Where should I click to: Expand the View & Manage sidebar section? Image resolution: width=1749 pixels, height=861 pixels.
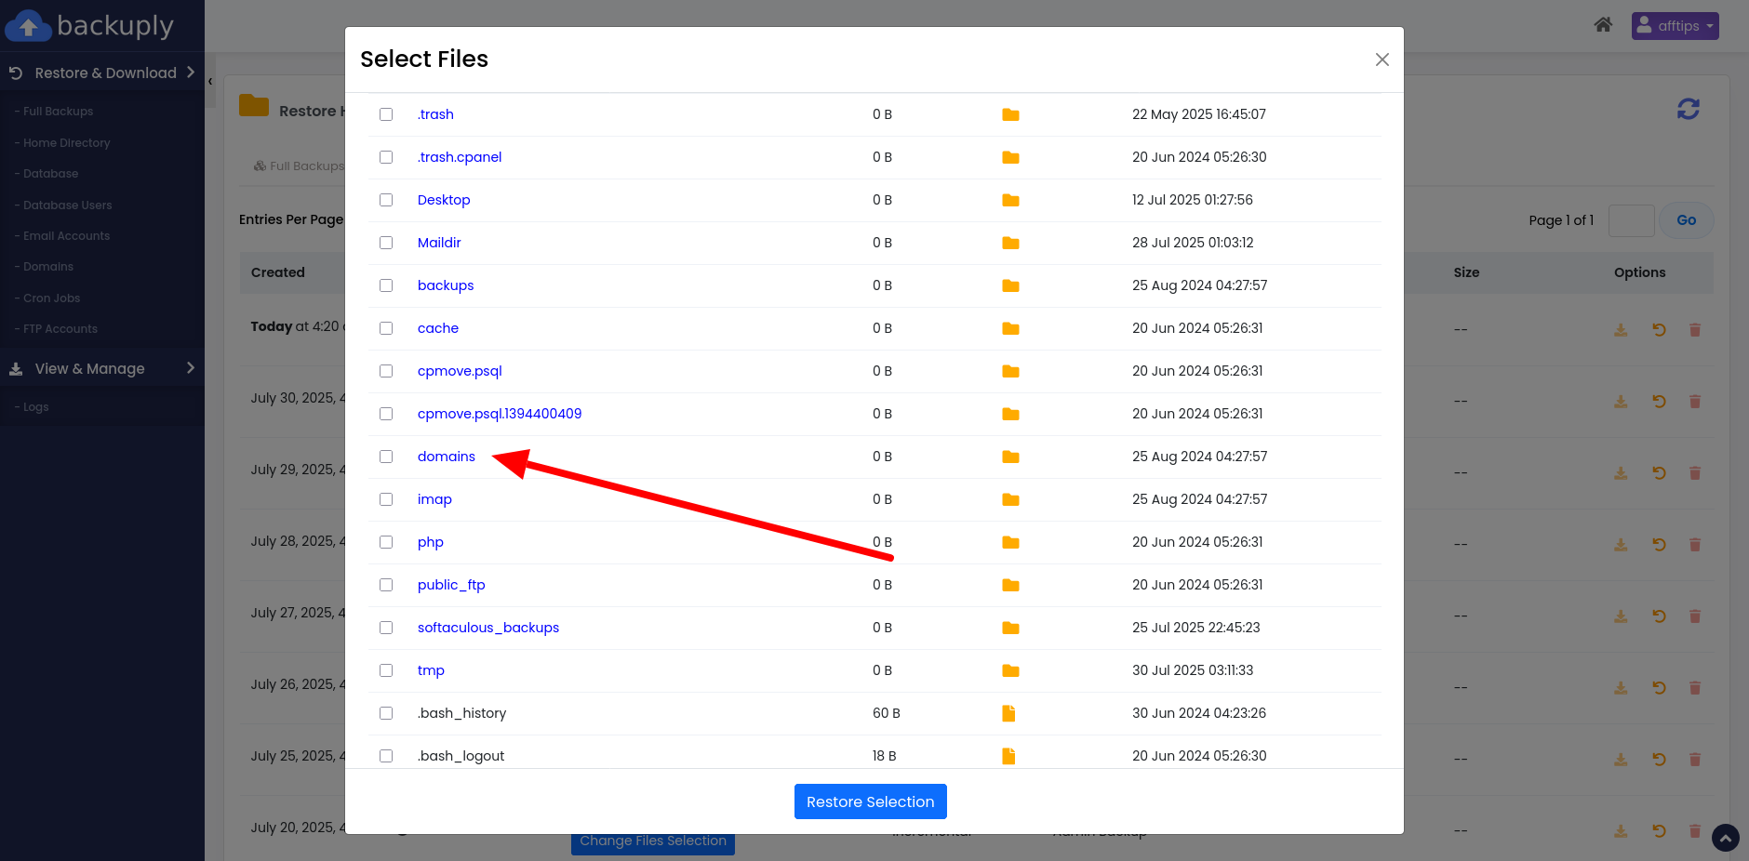(x=102, y=368)
